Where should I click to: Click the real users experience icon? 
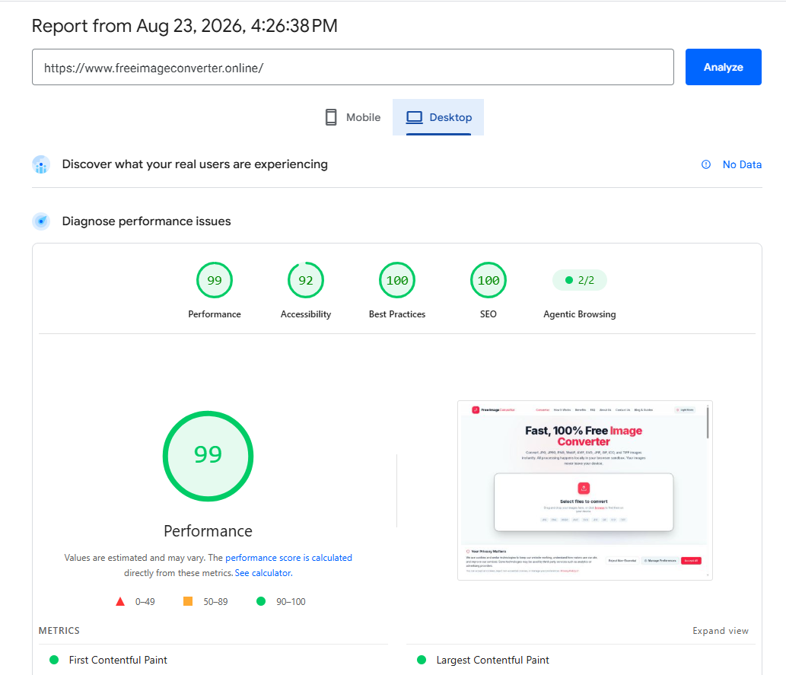(x=41, y=164)
